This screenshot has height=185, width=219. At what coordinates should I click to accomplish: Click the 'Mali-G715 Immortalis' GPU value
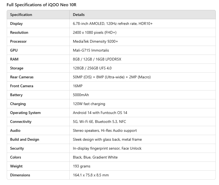click(x=91, y=50)
